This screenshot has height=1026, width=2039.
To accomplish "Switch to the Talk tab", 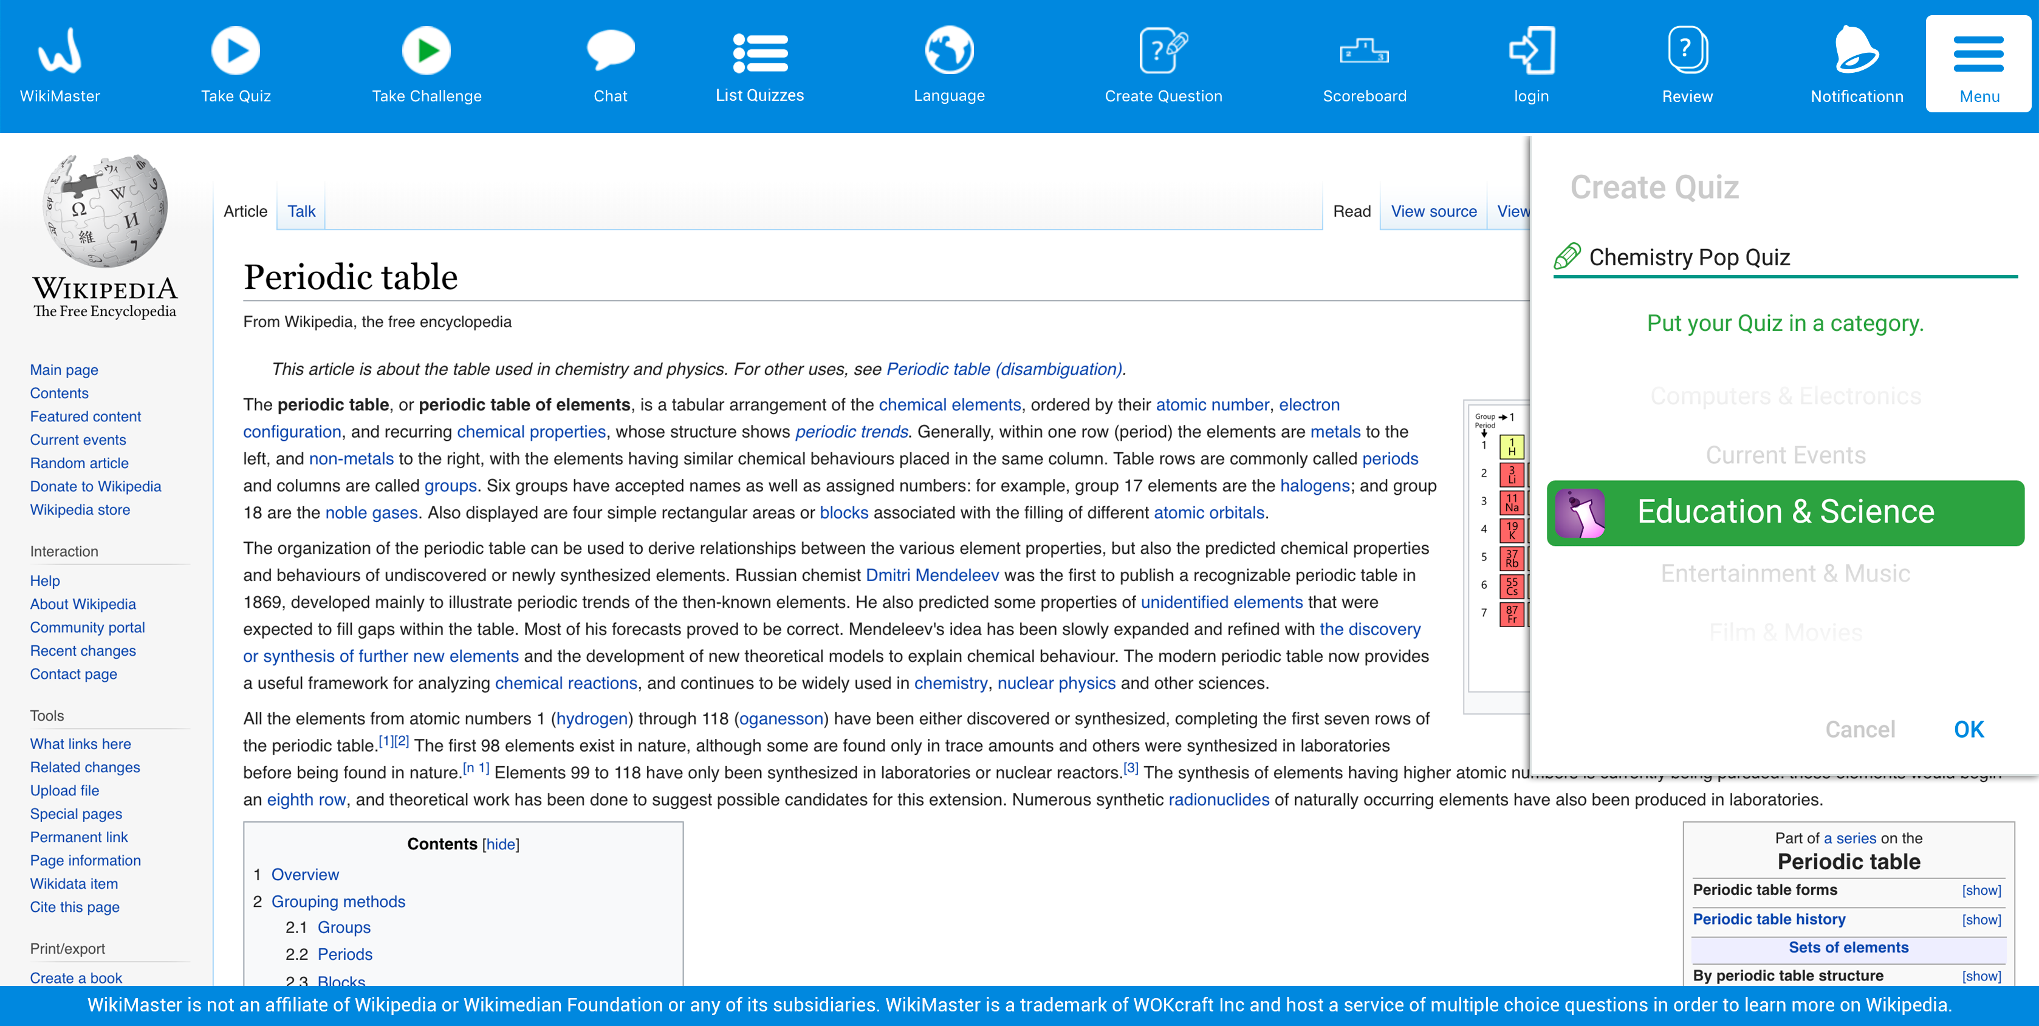I will (x=301, y=211).
